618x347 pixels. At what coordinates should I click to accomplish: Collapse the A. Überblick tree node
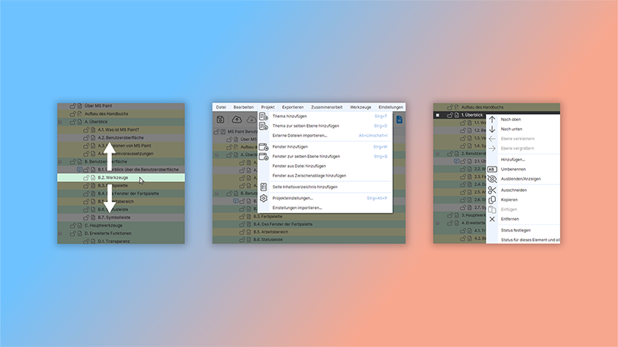click(59, 122)
